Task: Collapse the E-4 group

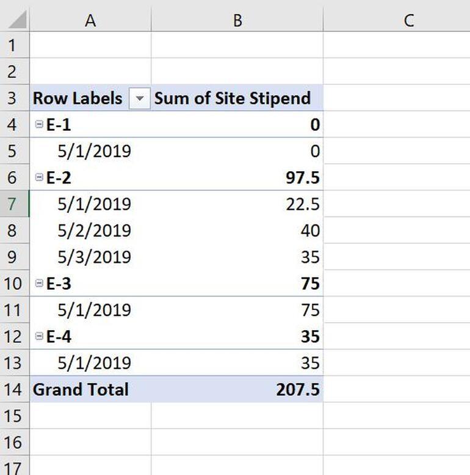Action: pyautogui.click(x=40, y=336)
